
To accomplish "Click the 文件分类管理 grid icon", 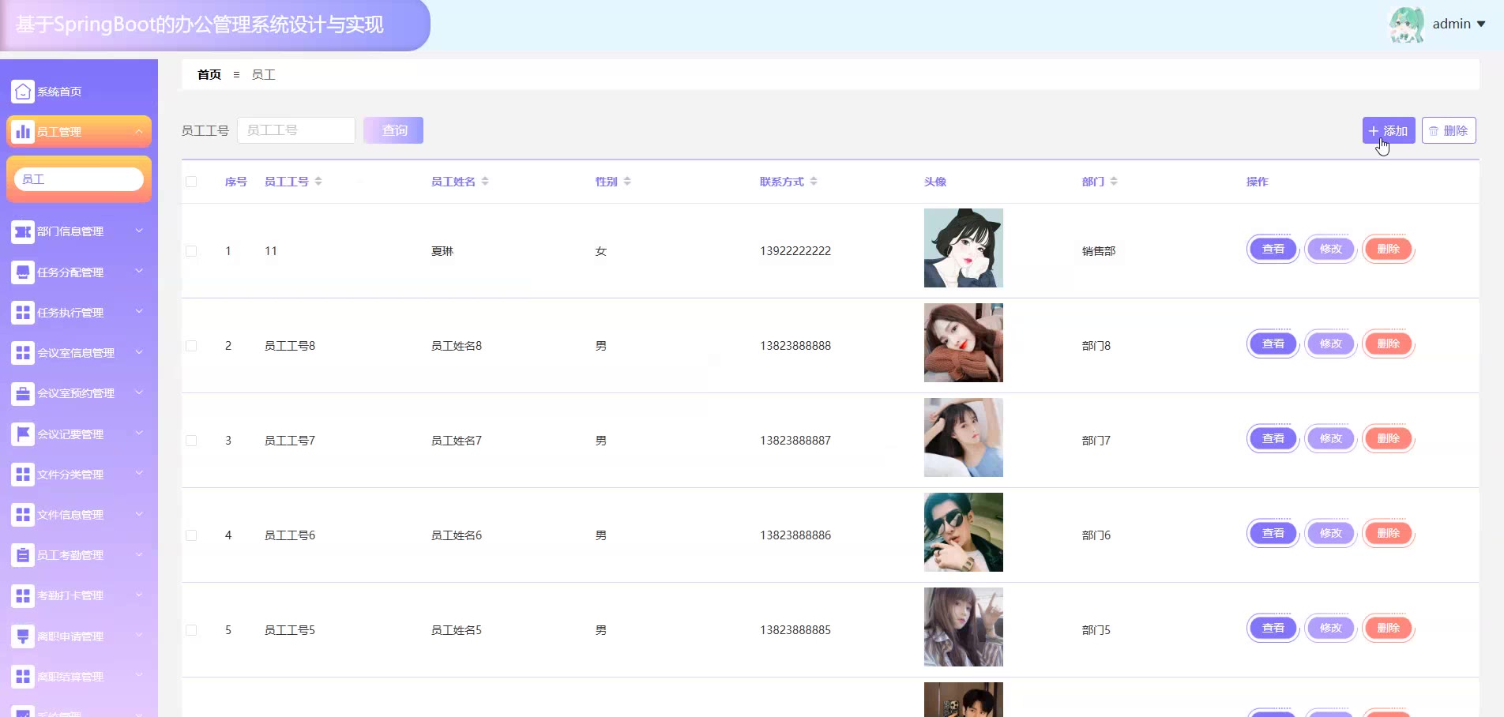I will [23, 475].
